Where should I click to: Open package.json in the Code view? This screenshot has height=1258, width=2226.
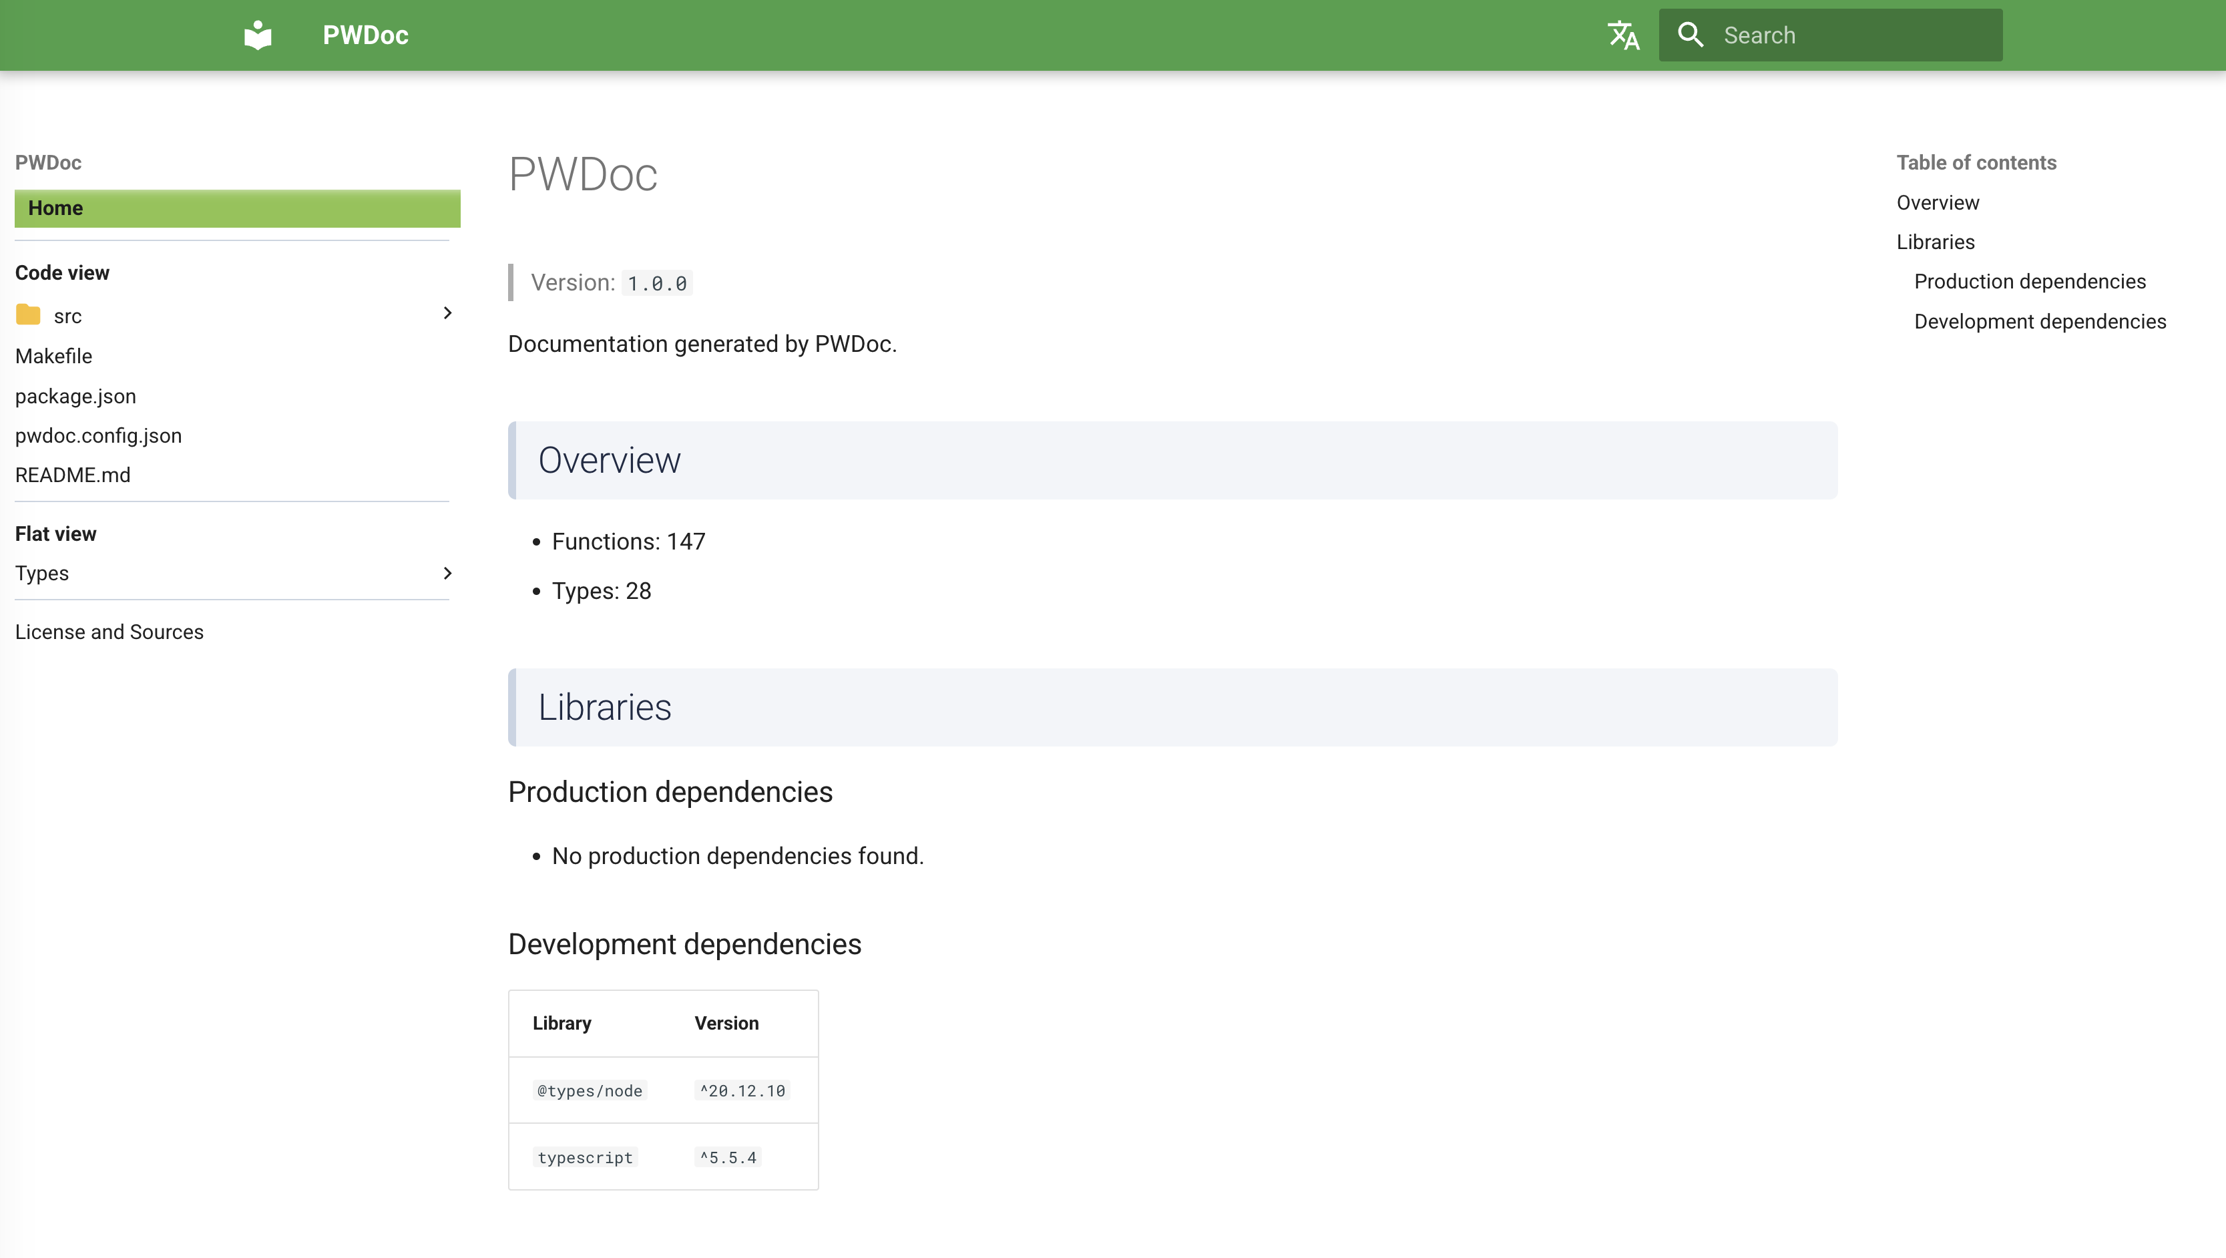pos(75,396)
